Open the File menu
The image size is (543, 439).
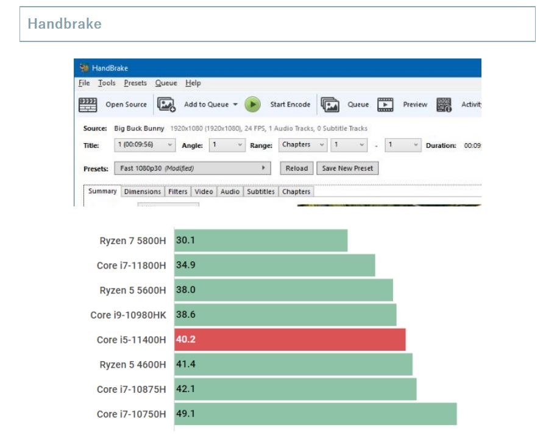pos(84,83)
